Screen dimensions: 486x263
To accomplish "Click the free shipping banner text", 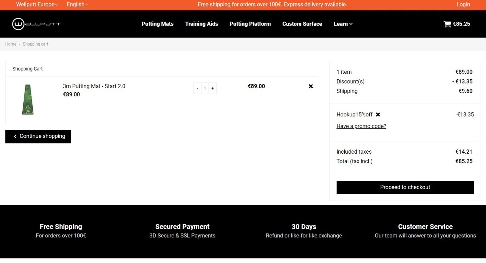I will point(272,5).
